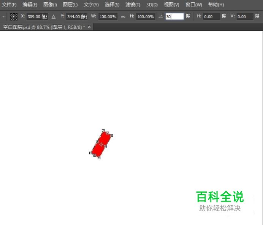The width and height of the screenshot is (263, 225).
Task: Click the H height percentage field
Action: (146, 17)
